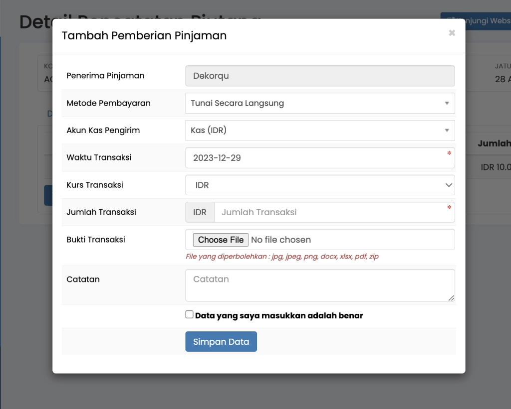Close the Tambah Pemberian Pinjaman dialog

coord(452,33)
